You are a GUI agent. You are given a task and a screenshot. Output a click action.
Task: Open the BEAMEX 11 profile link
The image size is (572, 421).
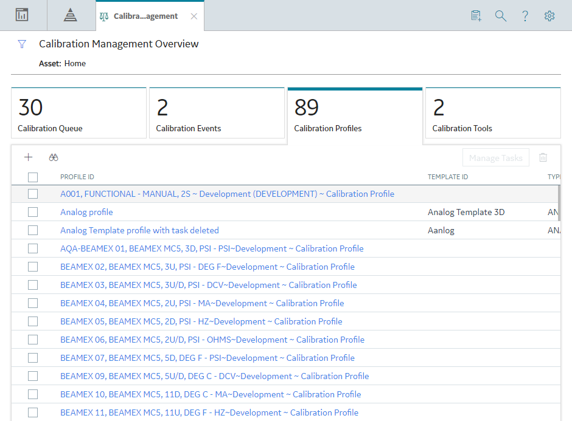(209, 412)
